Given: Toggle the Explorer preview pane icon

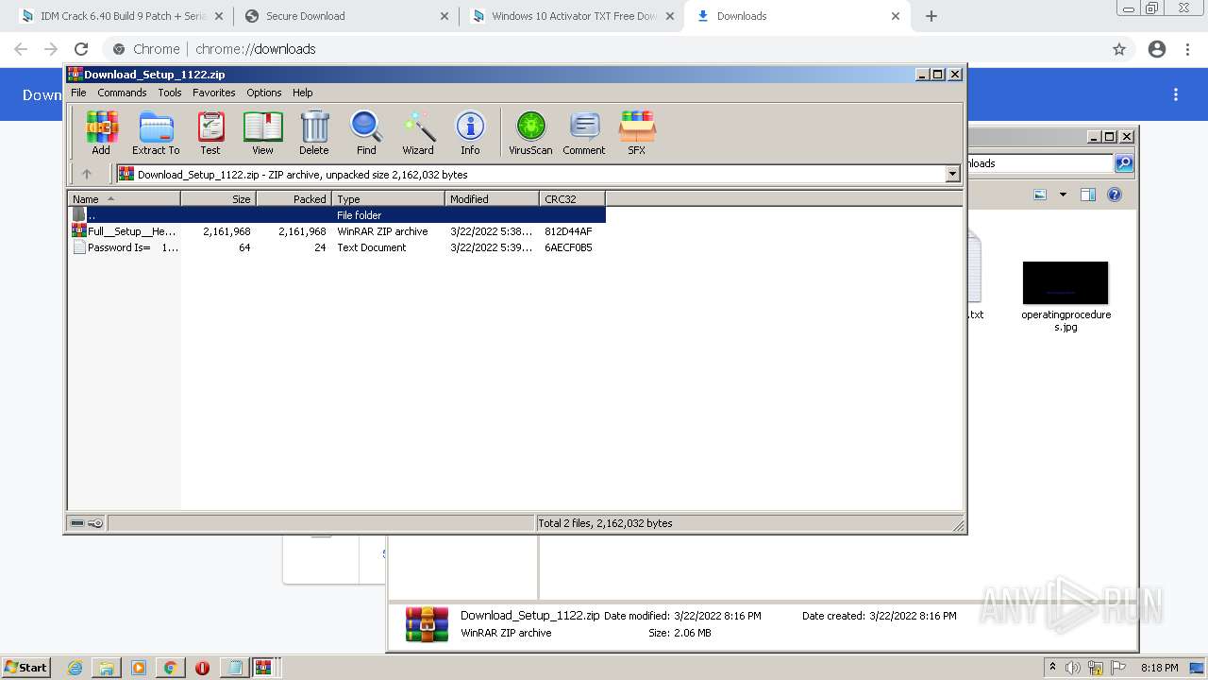Looking at the screenshot, I should click(1088, 195).
